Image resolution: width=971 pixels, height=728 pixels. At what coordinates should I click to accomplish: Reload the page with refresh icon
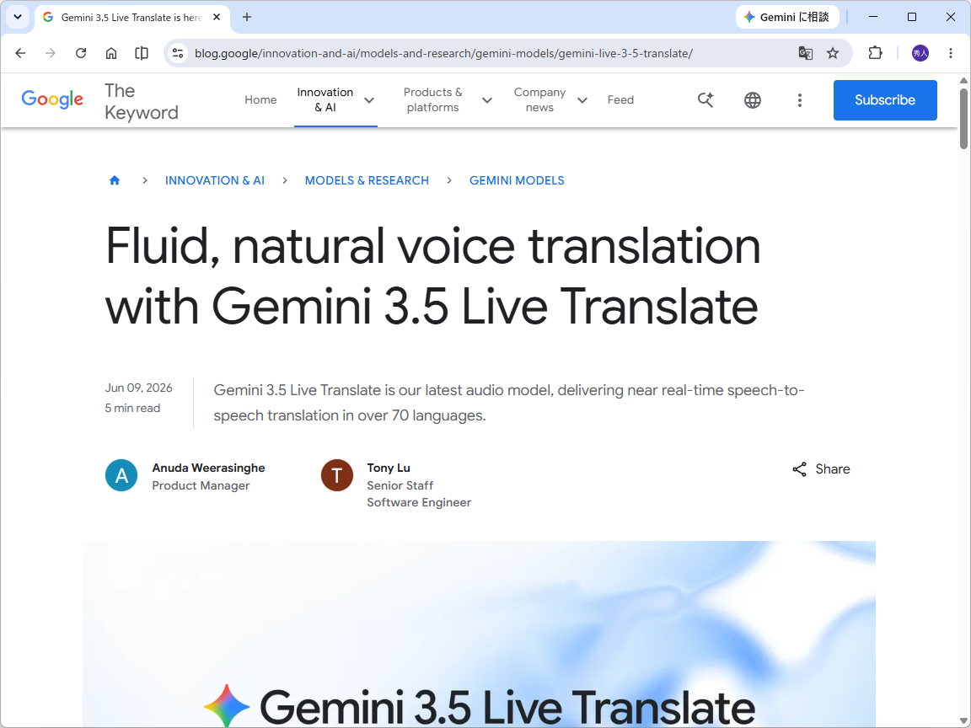(x=81, y=53)
